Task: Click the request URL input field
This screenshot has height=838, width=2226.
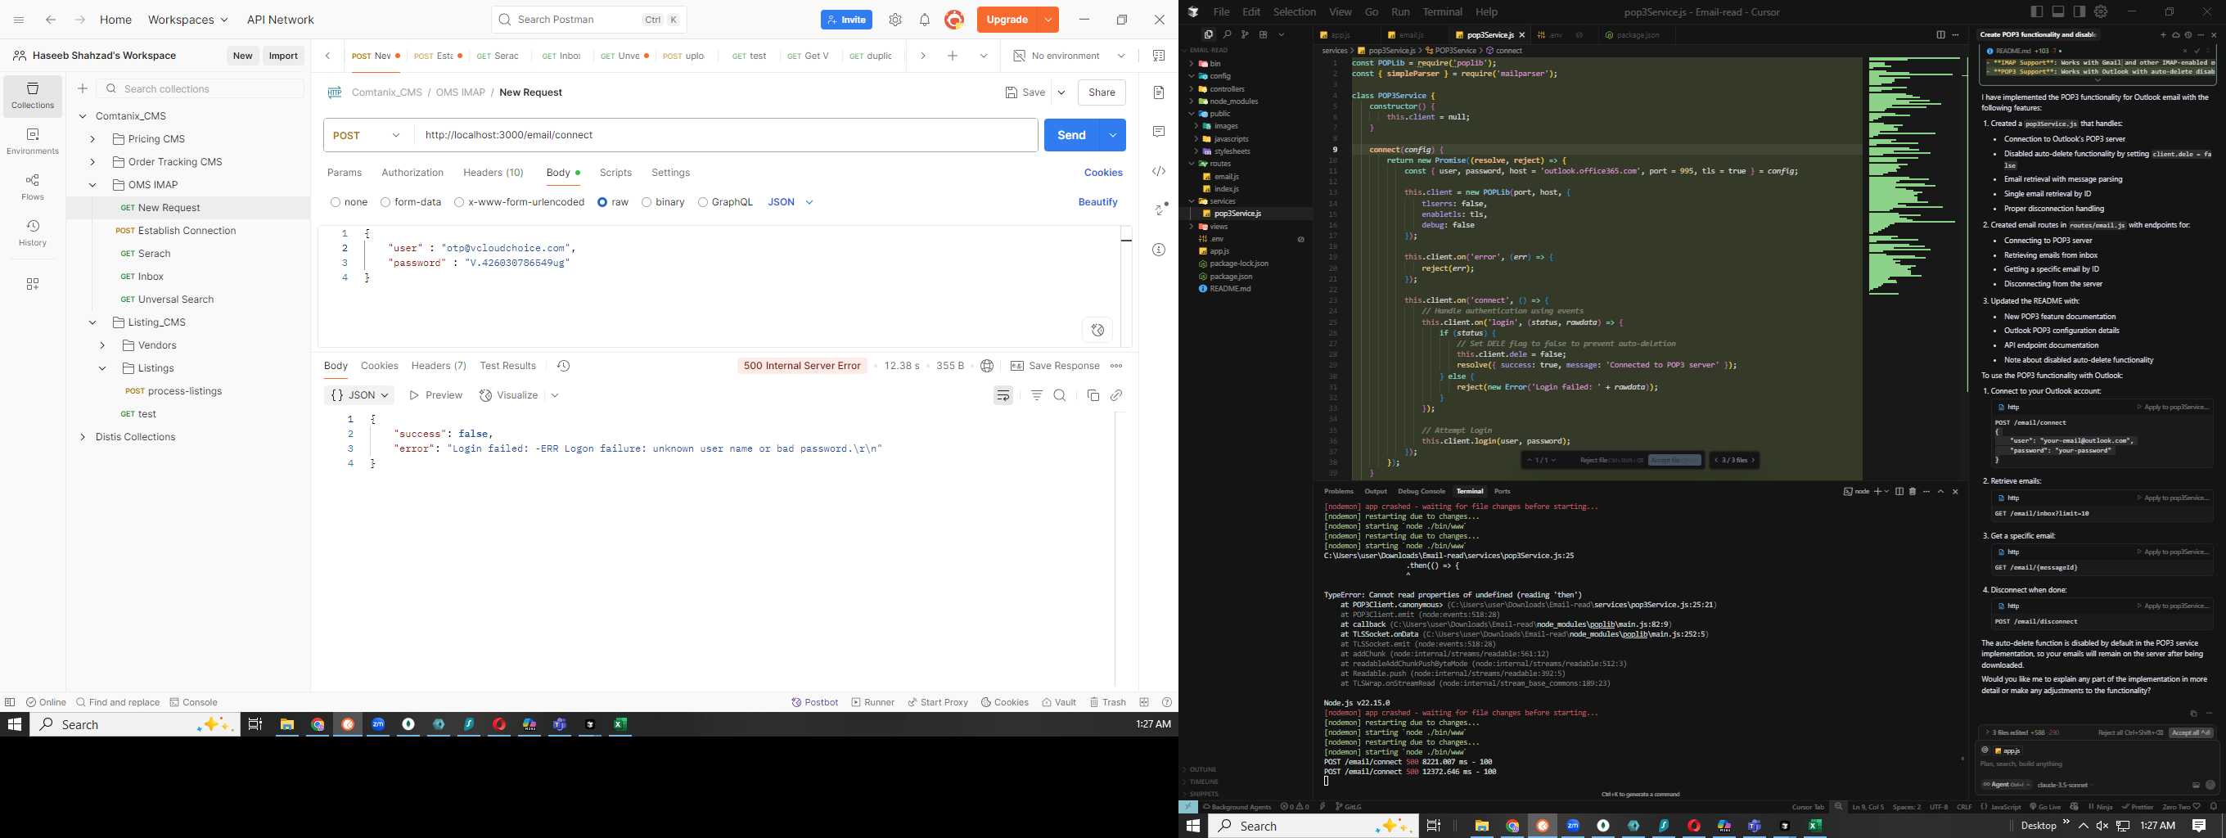Action: (726, 136)
